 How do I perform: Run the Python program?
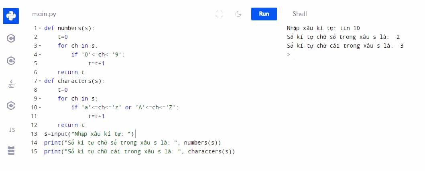pyautogui.click(x=264, y=14)
